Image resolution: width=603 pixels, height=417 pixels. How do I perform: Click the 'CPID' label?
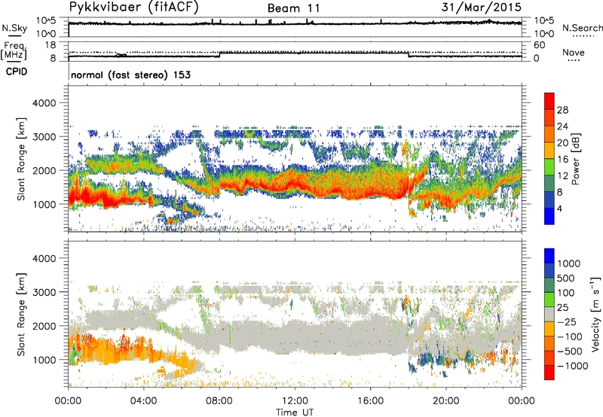coord(17,72)
